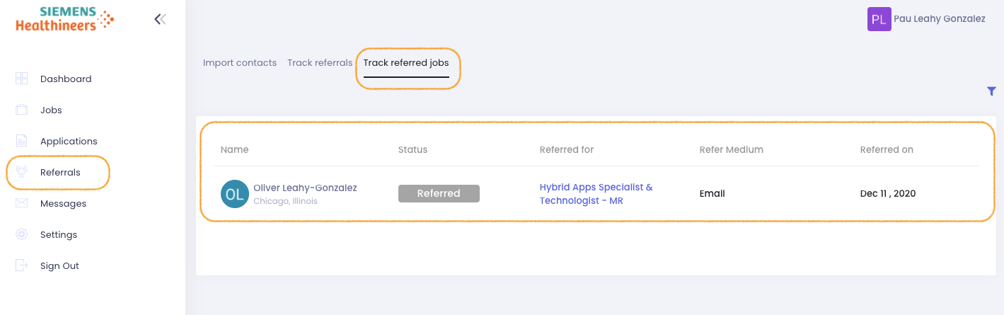Click the Dashboard grid icon
Screen dimensions: 1004x315
(x=21, y=79)
